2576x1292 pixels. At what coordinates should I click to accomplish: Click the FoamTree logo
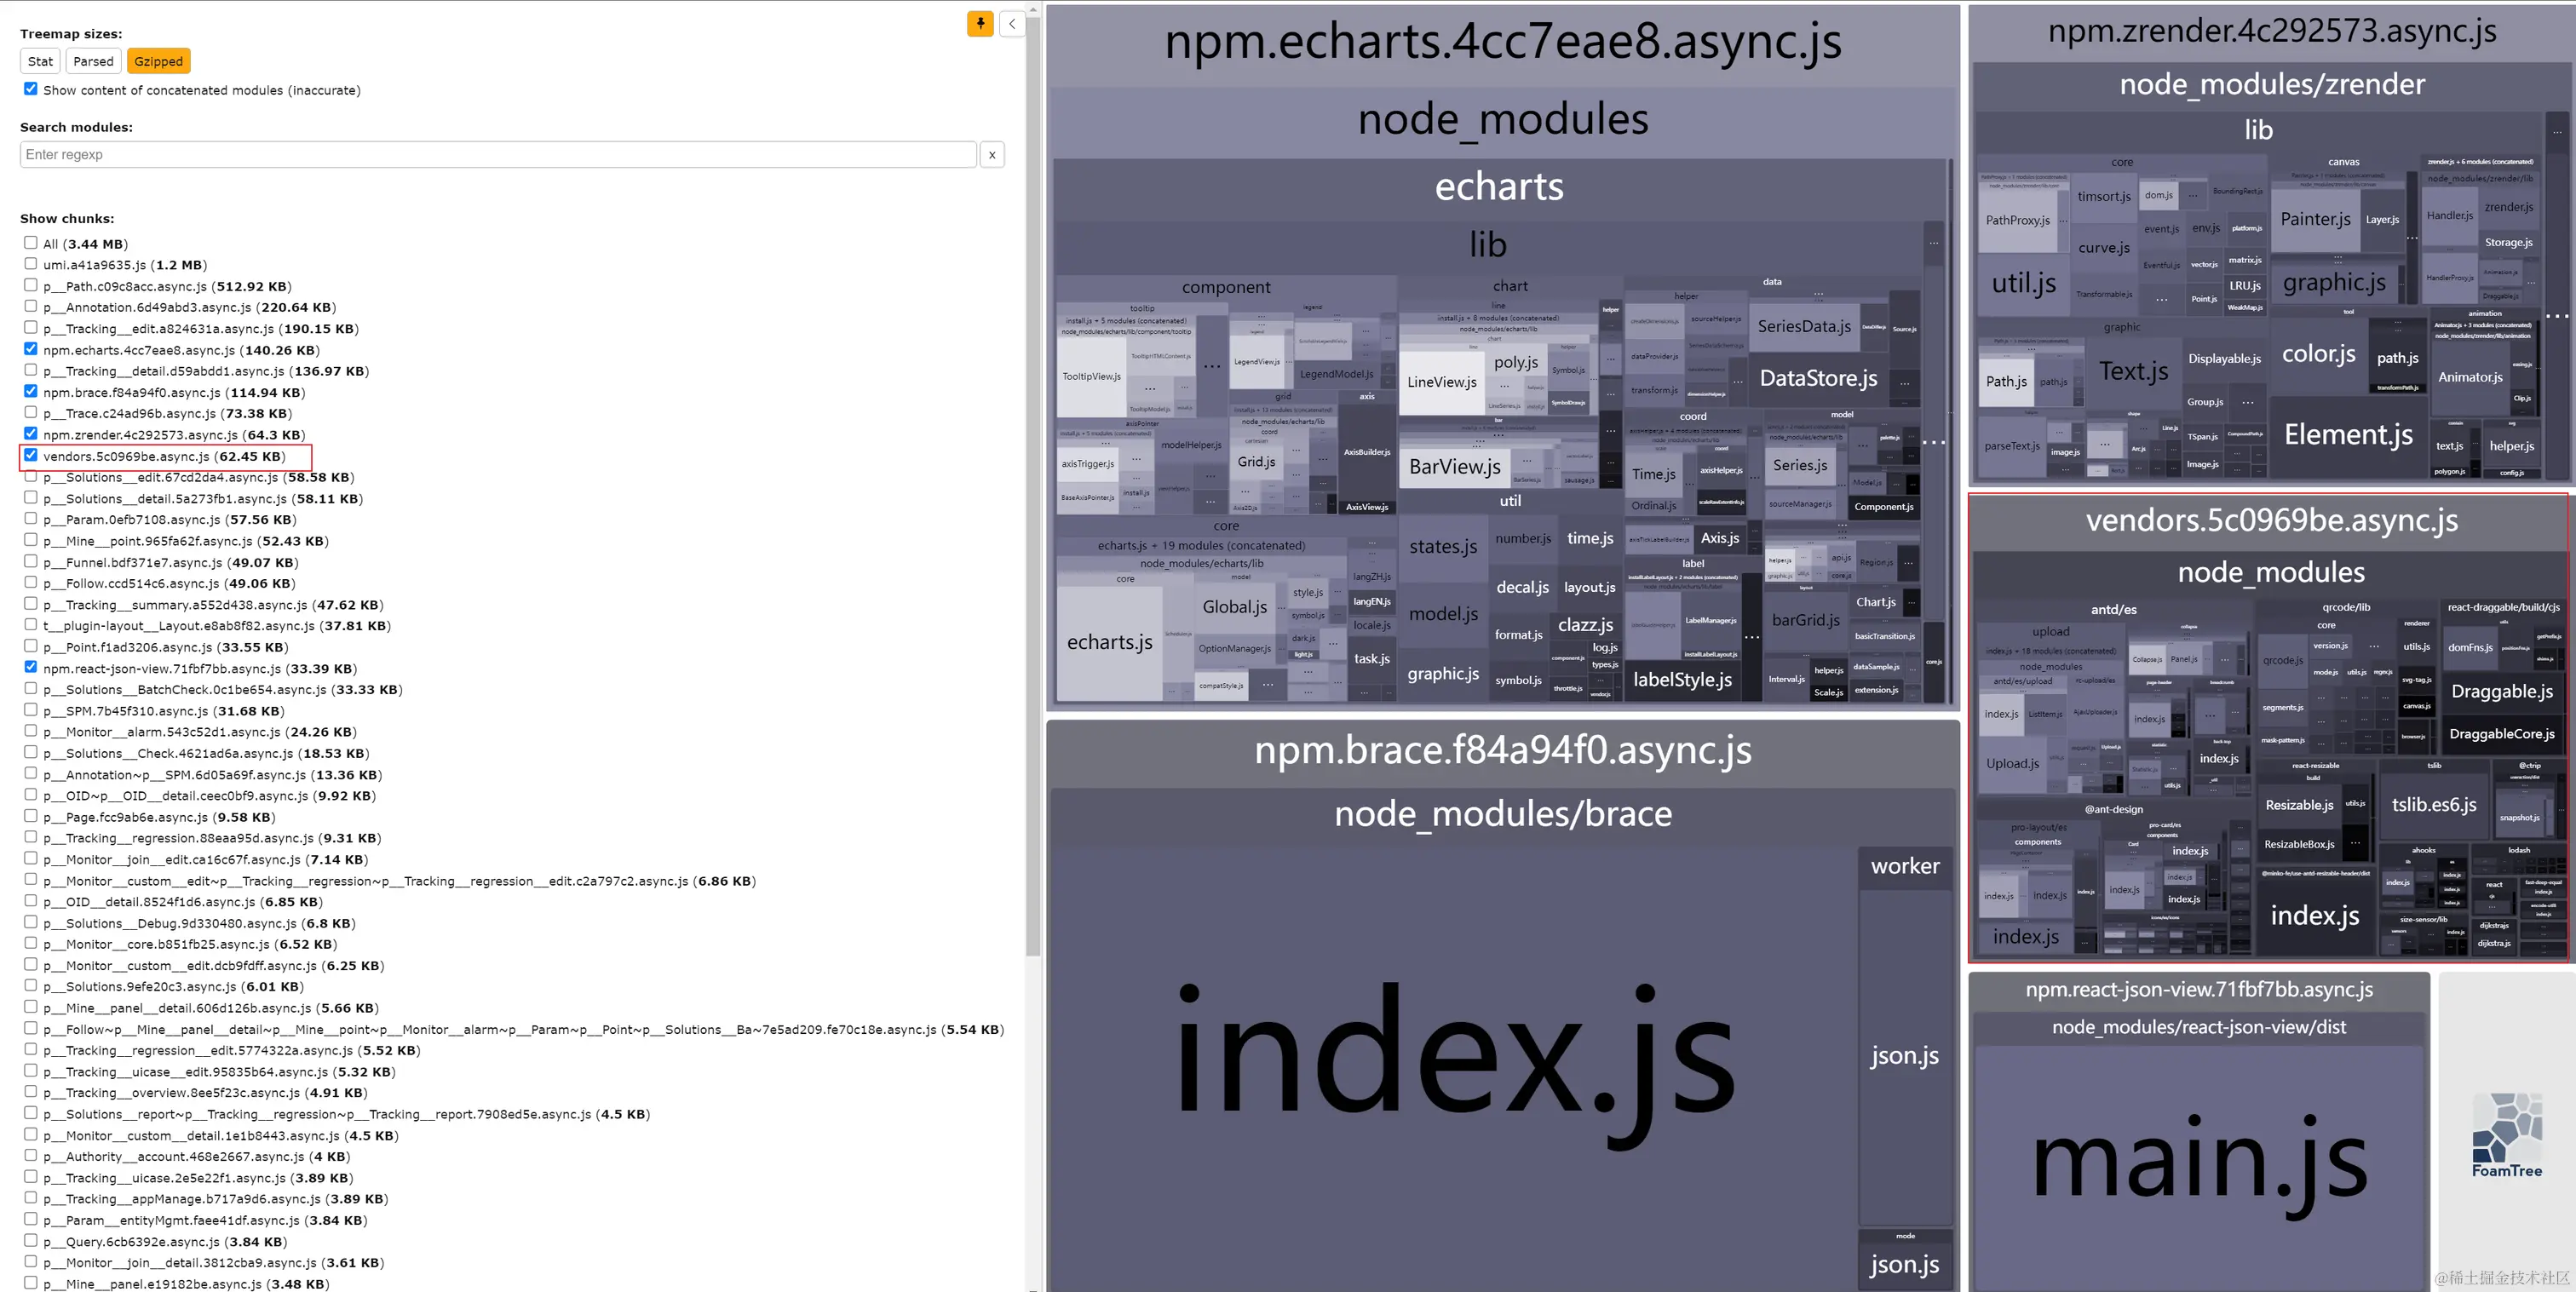2506,1135
